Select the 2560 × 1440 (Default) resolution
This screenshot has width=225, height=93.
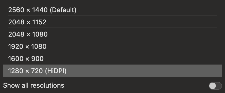(112, 10)
